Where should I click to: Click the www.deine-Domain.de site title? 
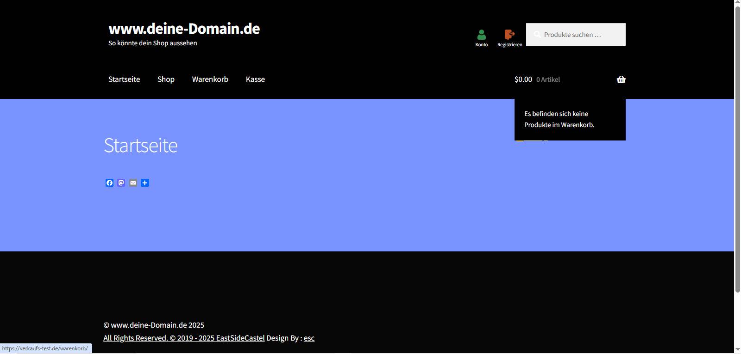(184, 29)
